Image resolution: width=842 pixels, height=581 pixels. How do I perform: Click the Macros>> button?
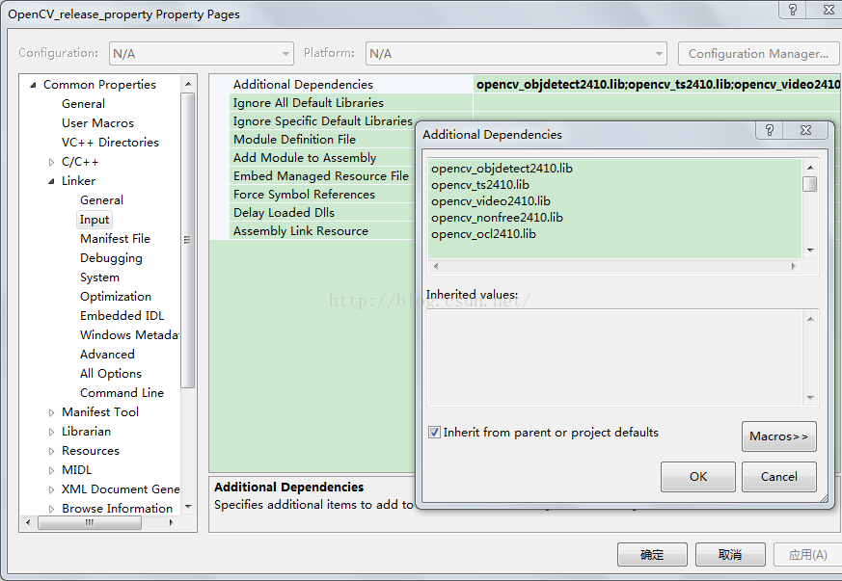click(x=778, y=436)
